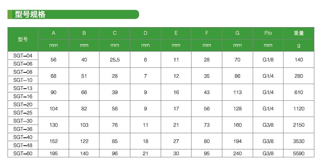Screen dimensions: 321x164
Task: Click the 型号规格 green title banner
Action: click(x=73, y=14)
